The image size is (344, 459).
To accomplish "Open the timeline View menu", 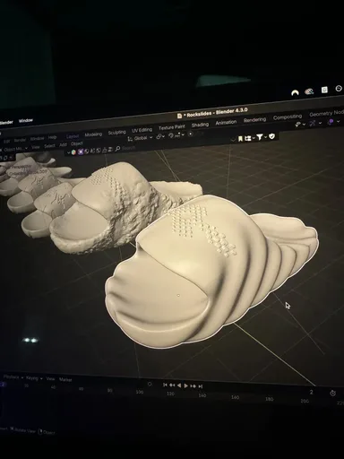I will coord(50,379).
